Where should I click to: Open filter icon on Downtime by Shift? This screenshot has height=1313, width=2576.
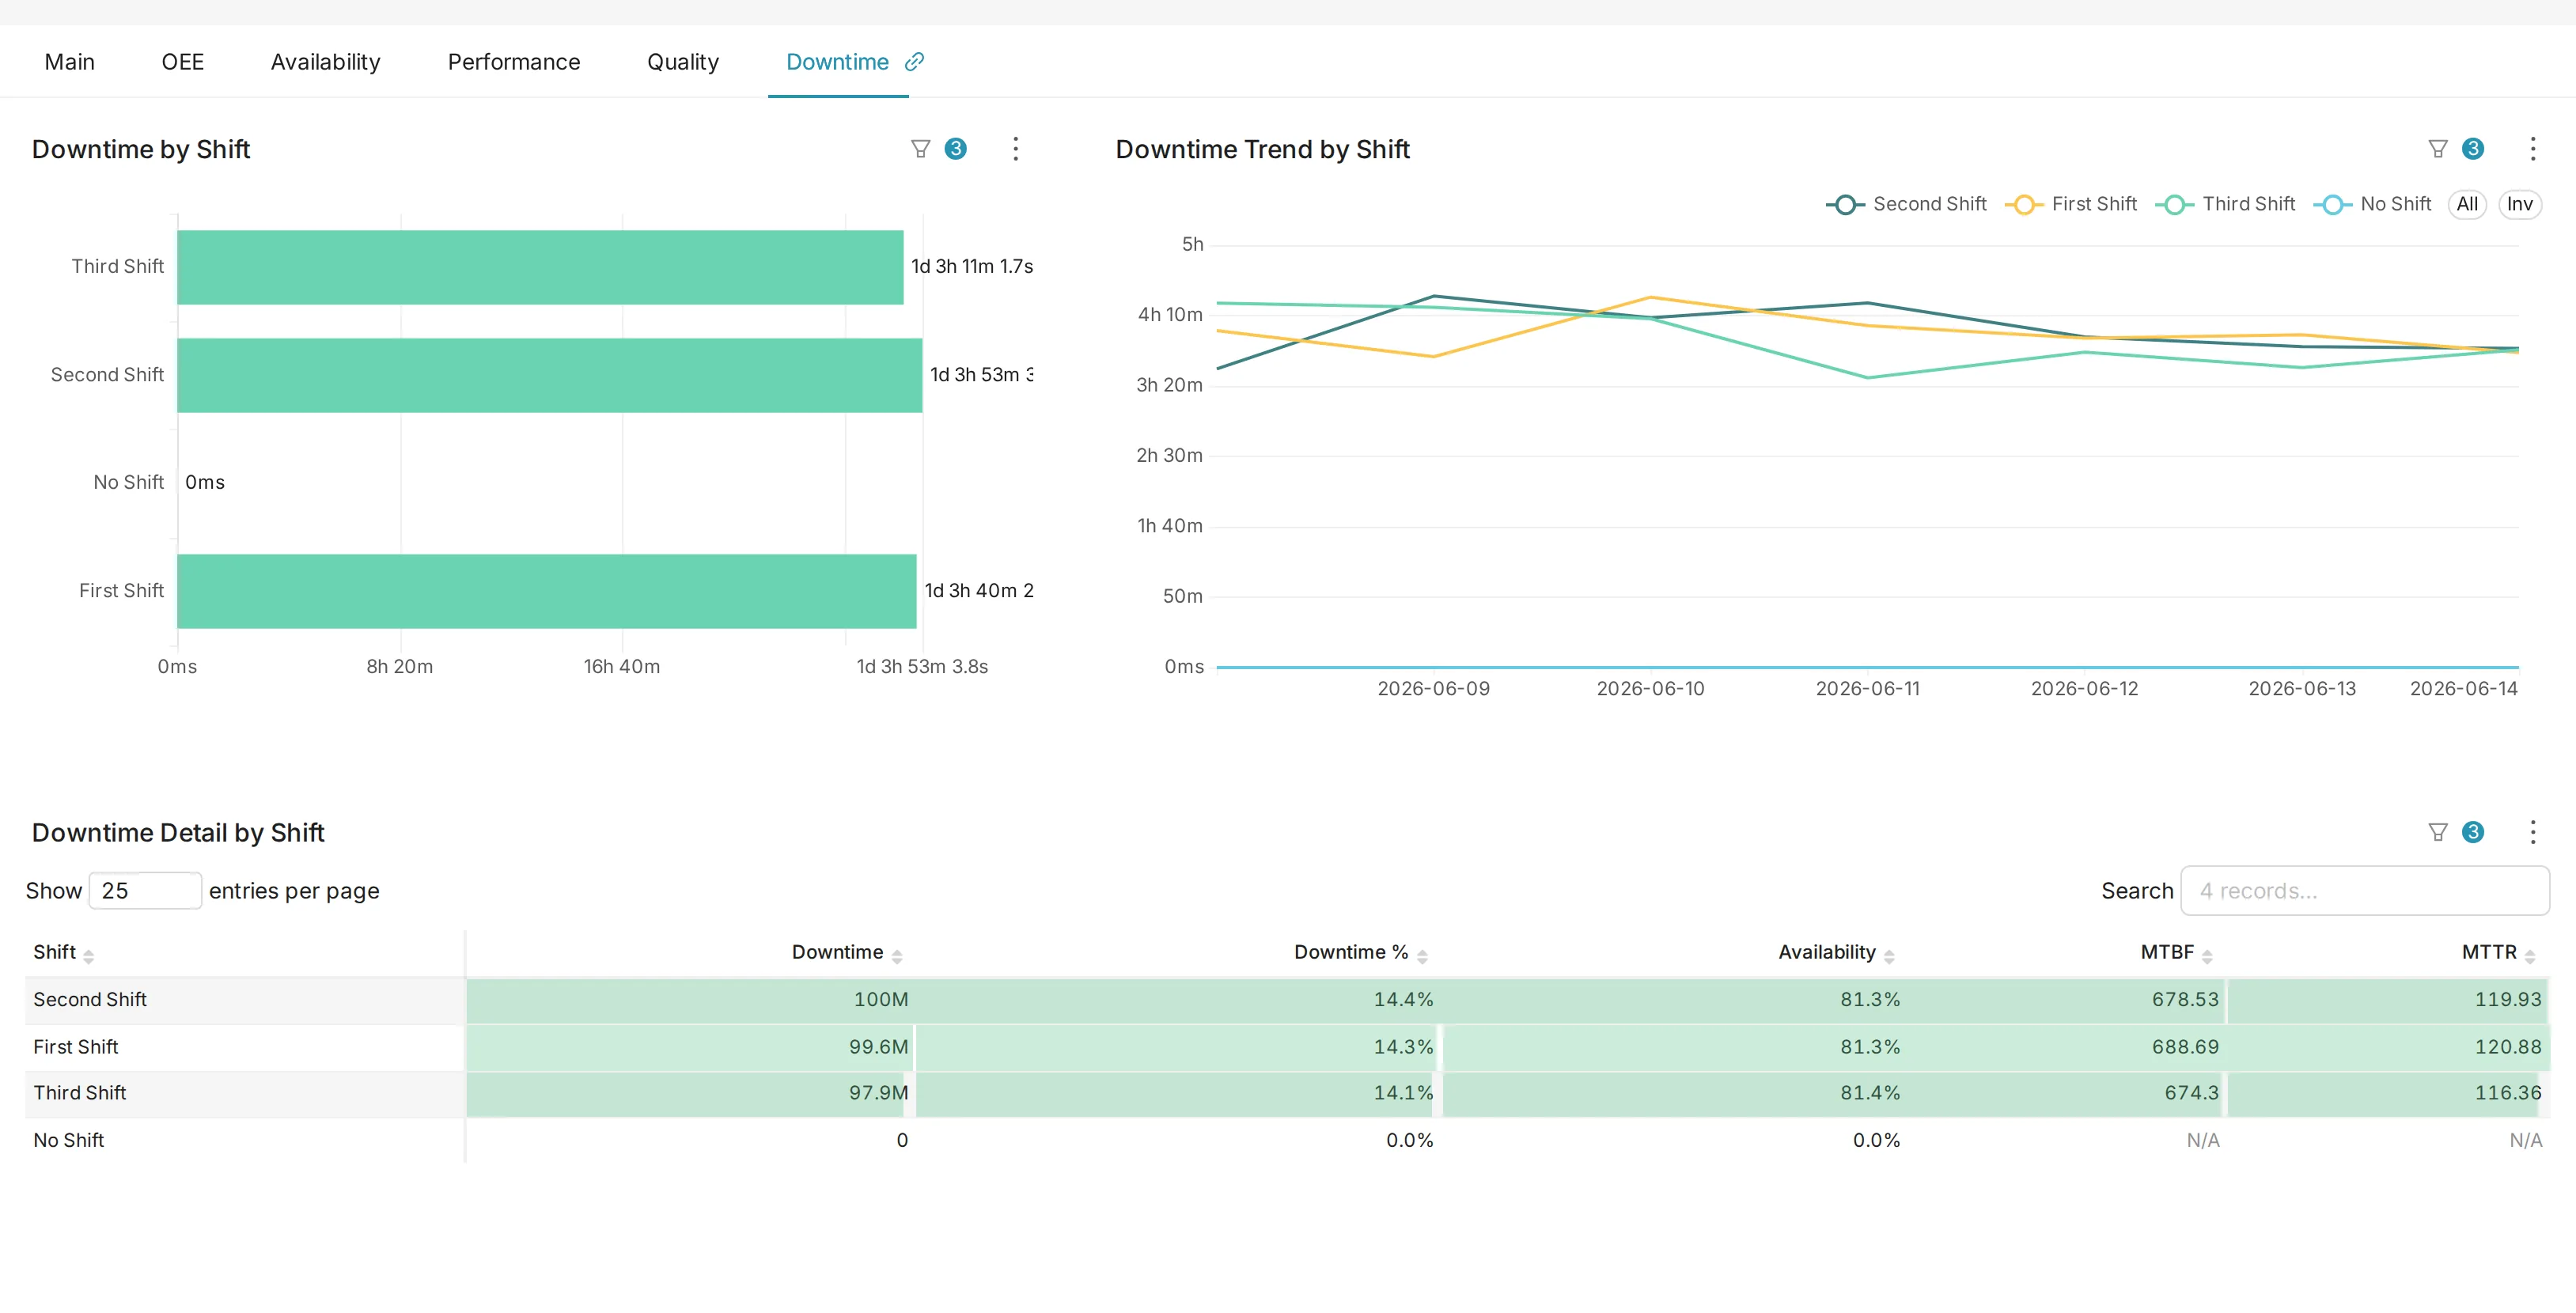[x=920, y=149]
